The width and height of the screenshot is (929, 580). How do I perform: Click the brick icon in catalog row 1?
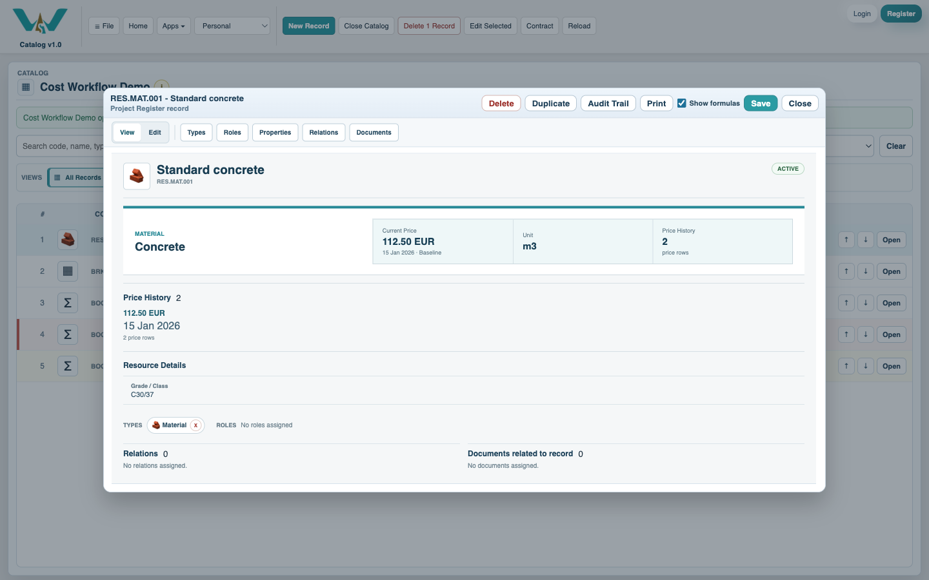[68, 240]
